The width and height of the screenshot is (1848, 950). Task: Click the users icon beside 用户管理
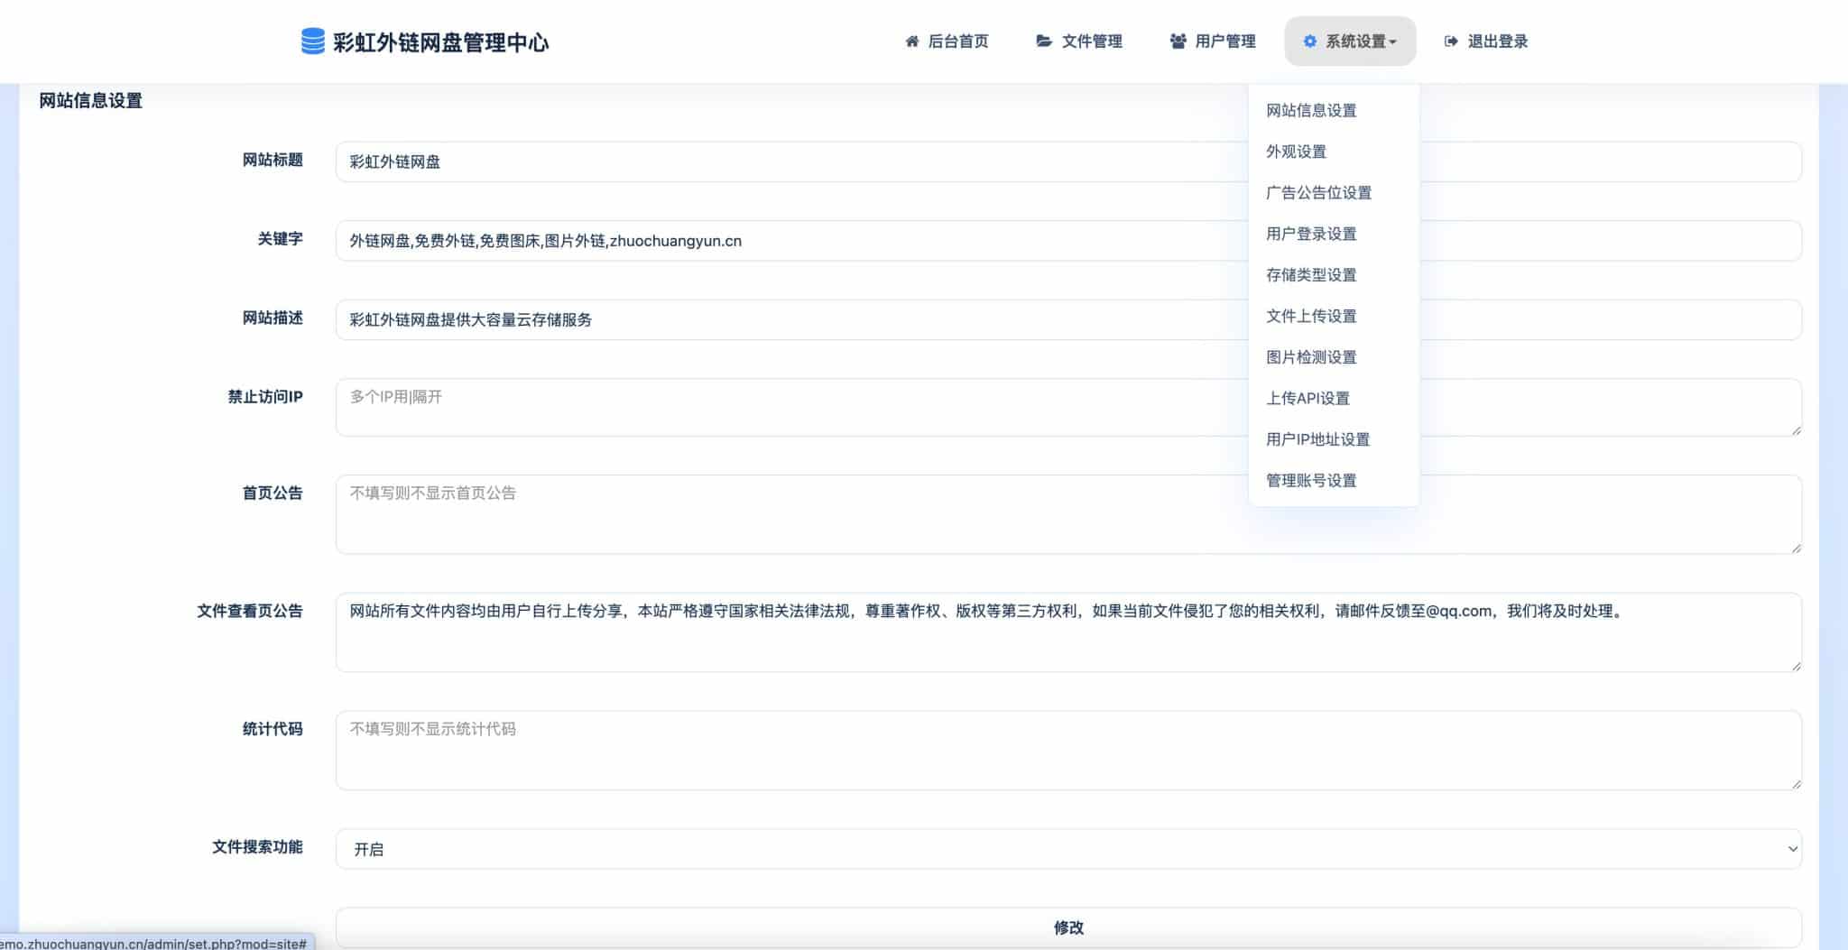tap(1178, 42)
